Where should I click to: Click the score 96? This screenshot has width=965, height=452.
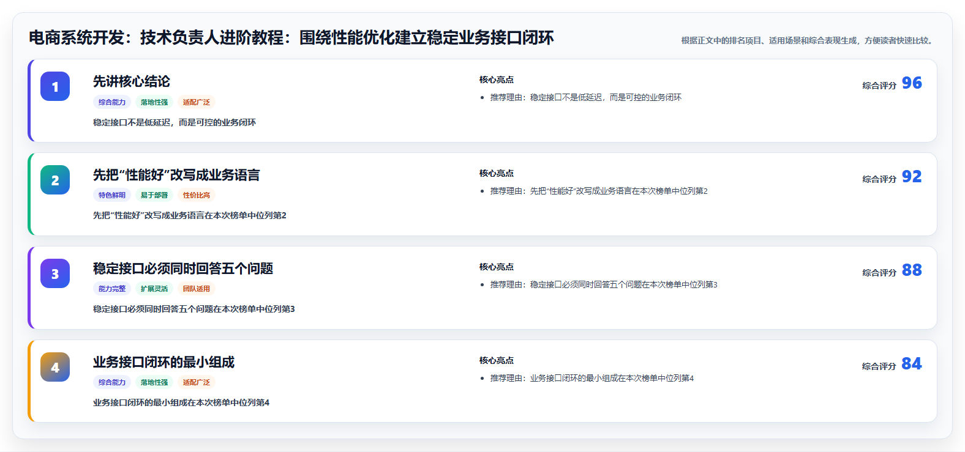coord(912,83)
